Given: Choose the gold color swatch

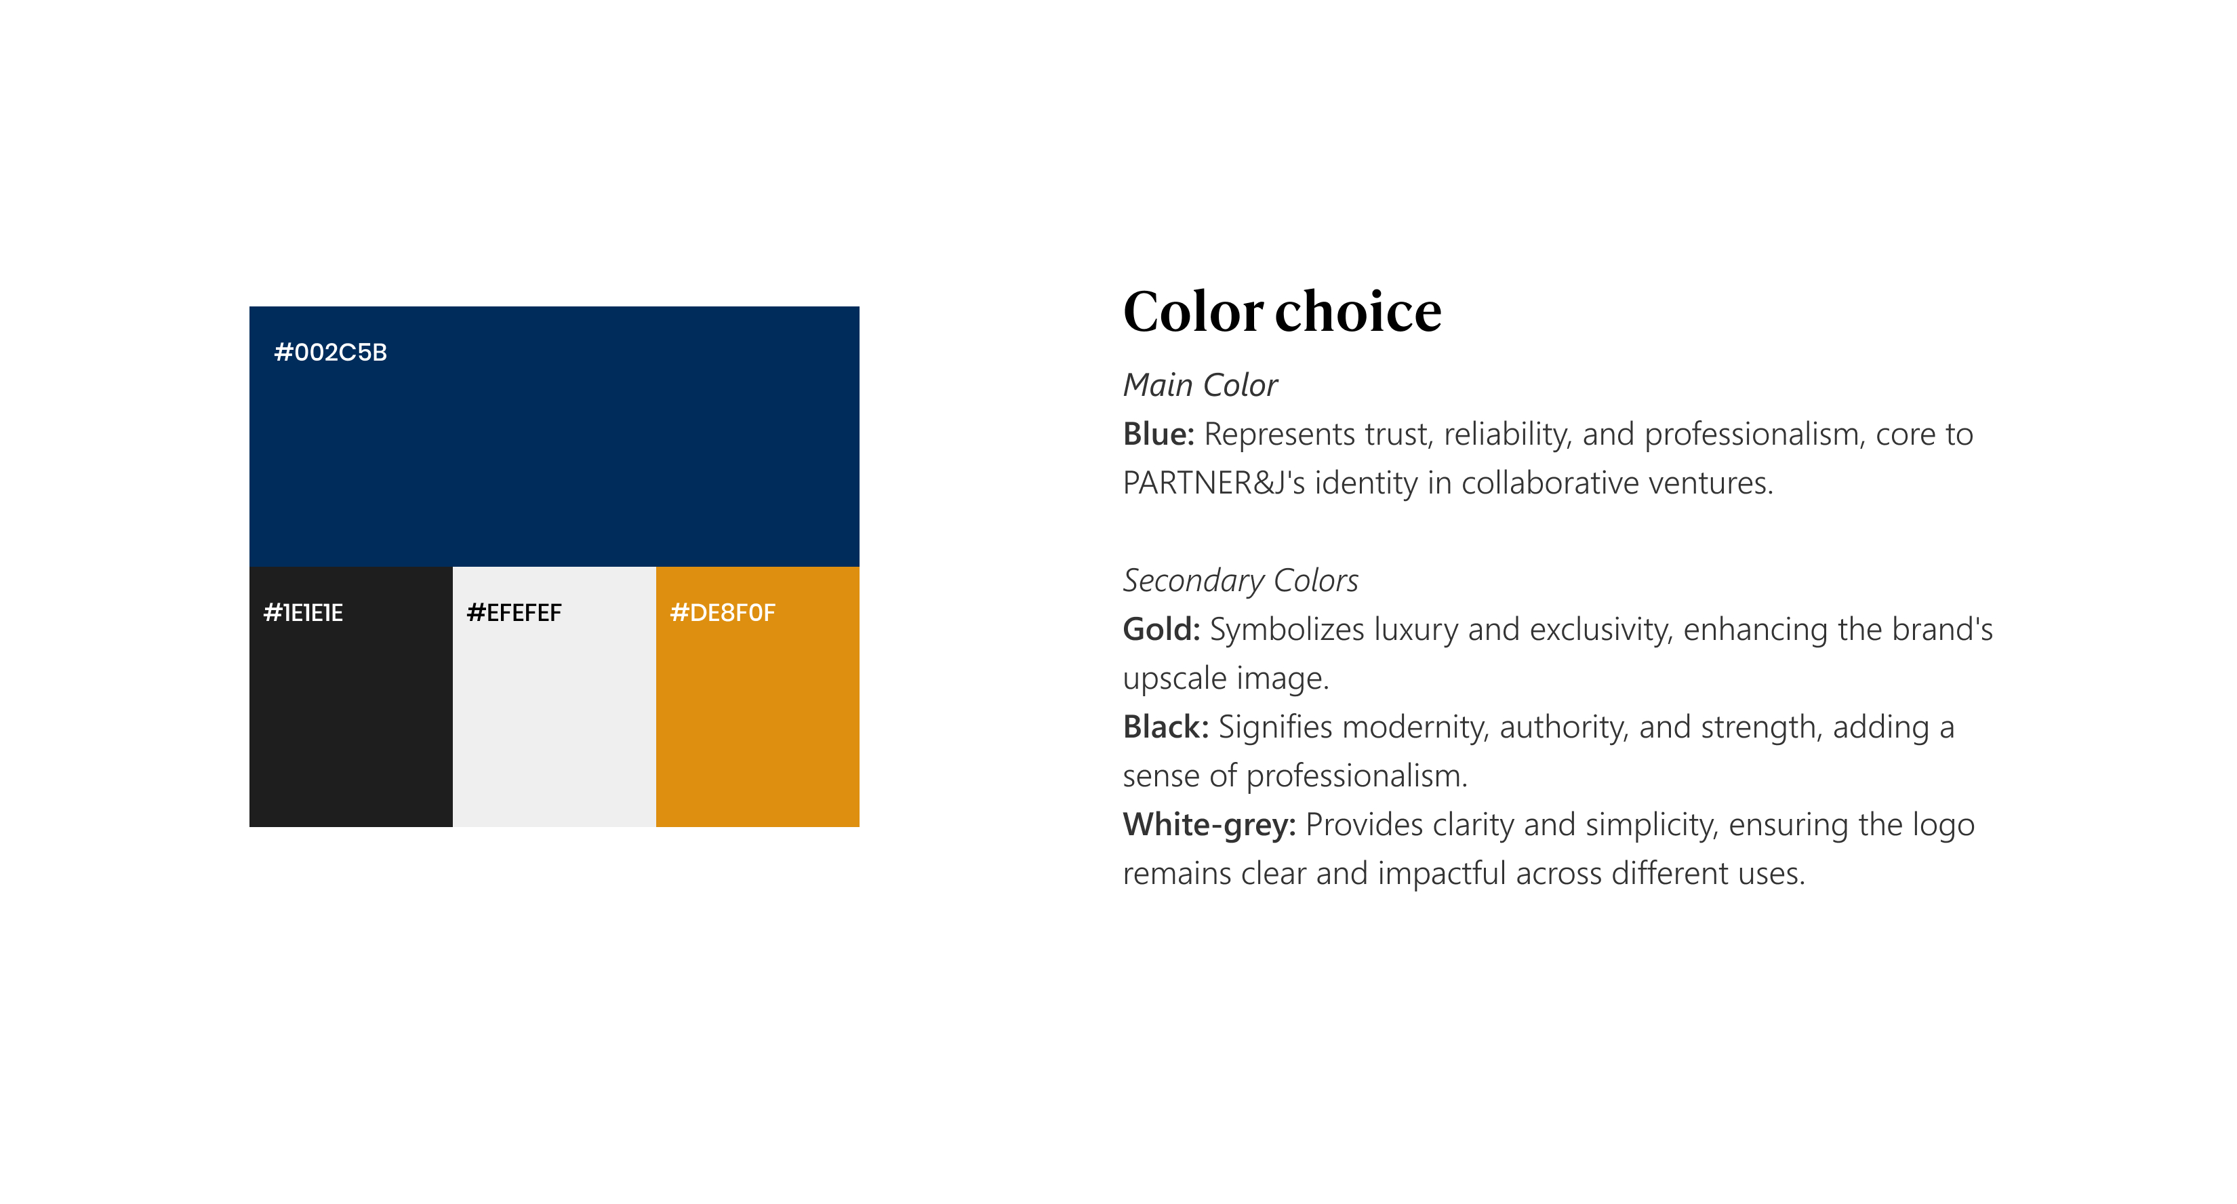Looking at the screenshot, I should point(757,721).
